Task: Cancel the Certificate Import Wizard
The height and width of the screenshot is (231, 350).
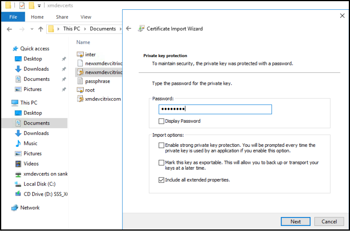Action: click(x=329, y=221)
